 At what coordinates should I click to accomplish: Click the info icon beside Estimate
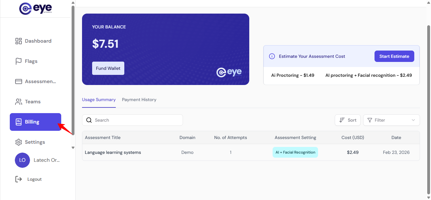pyautogui.click(x=272, y=56)
